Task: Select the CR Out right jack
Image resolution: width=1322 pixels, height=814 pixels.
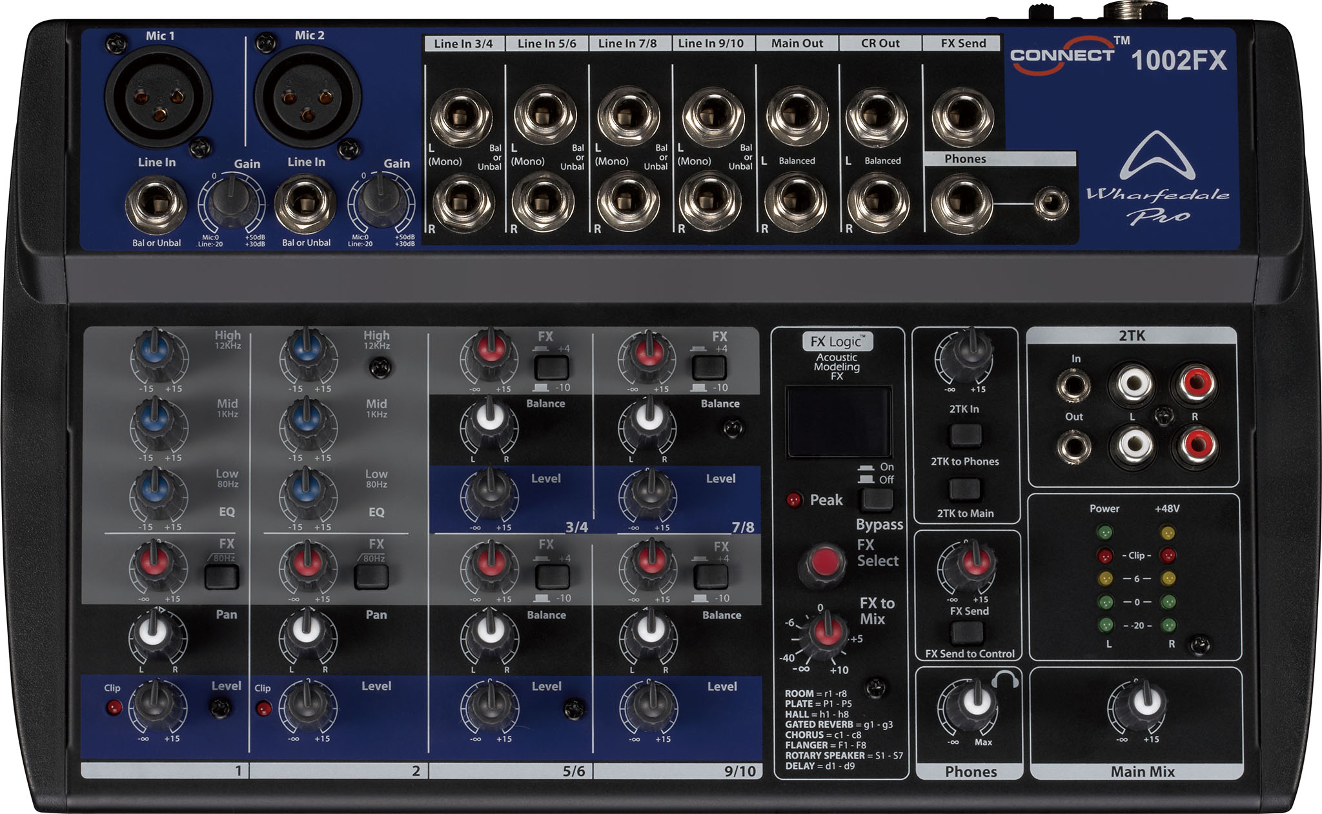Action: (x=878, y=203)
